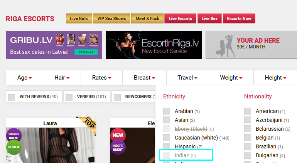The width and height of the screenshot is (297, 163).
Task: Click the Age dropdown red arrow
Action: tap(30, 78)
